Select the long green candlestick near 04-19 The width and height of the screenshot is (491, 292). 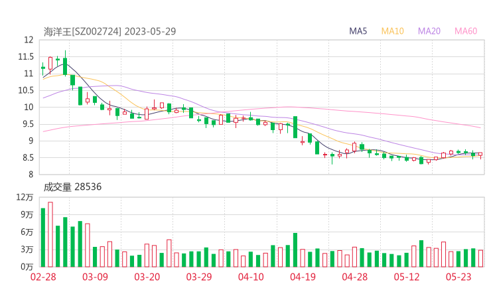coord(295,127)
